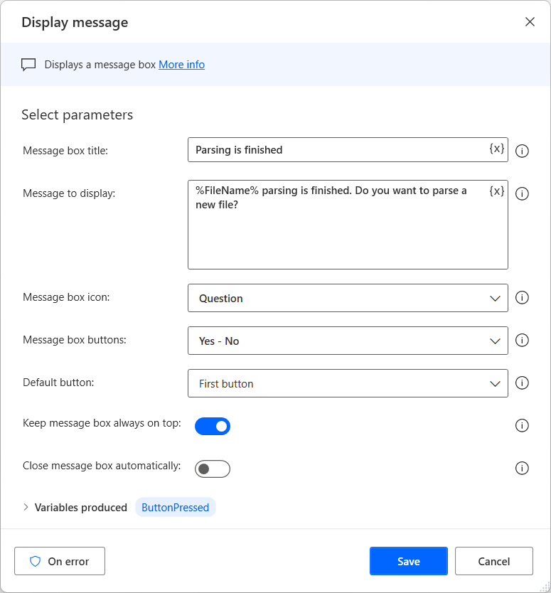Enable Close message box automatically toggle

coord(213,469)
